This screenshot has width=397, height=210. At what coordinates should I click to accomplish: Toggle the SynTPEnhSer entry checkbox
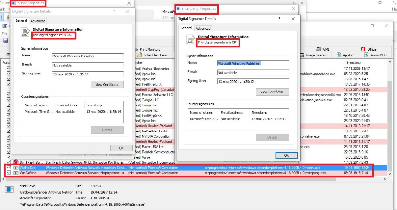pyautogui.click(x=8, y=162)
